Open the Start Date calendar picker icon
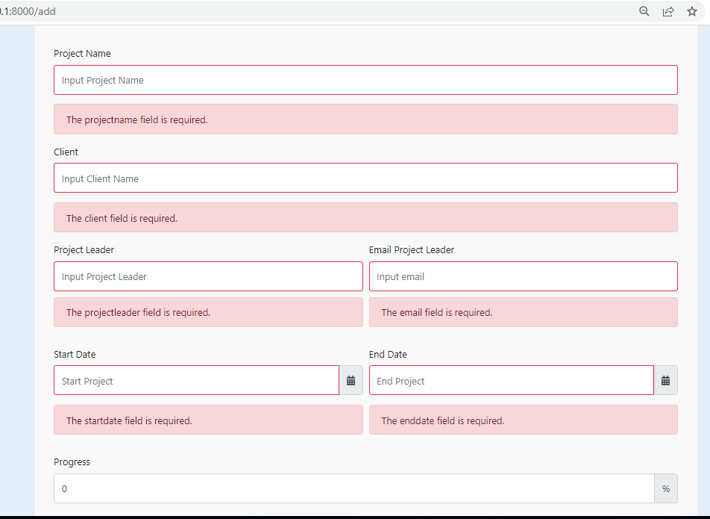The image size is (710, 519). [351, 380]
